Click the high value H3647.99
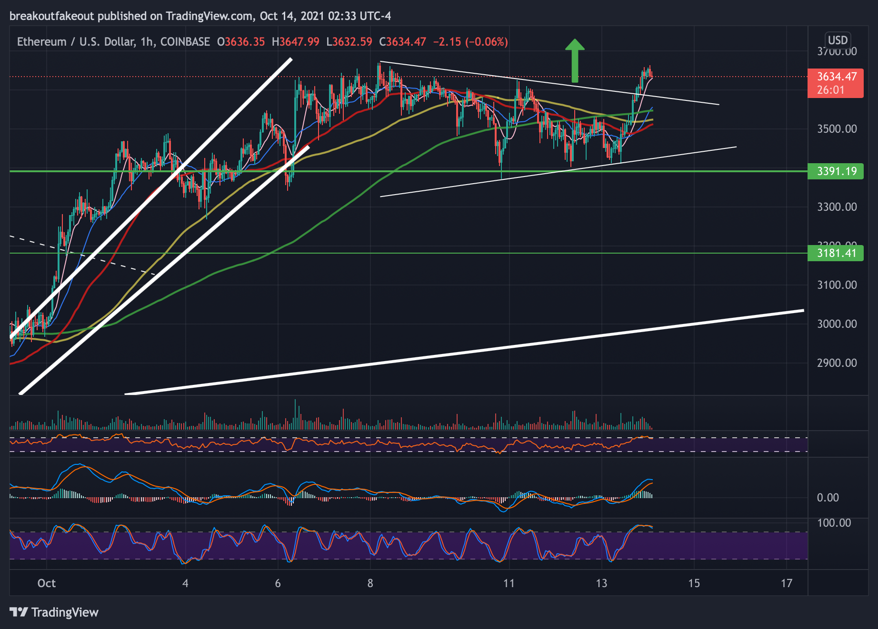The width and height of the screenshot is (878, 629). click(x=295, y=42)
